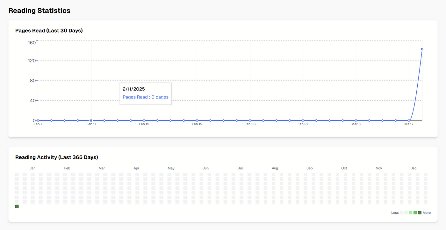Click the 'Pages Read (Last 30 Days)' heading

(49, 31)
